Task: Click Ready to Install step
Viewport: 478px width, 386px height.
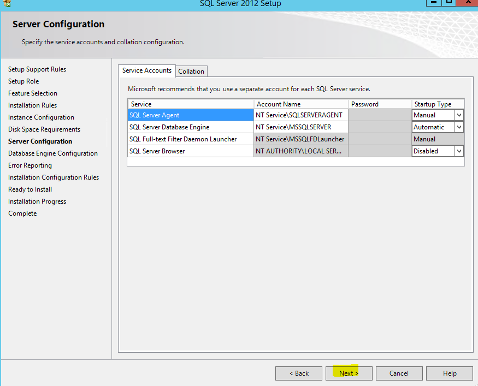Action: (30, 189)
